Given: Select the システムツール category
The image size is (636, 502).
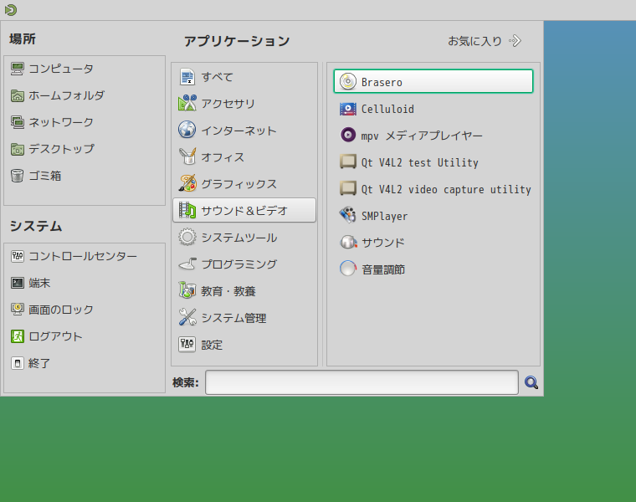Looking at the screenshot, I should 244,238.
